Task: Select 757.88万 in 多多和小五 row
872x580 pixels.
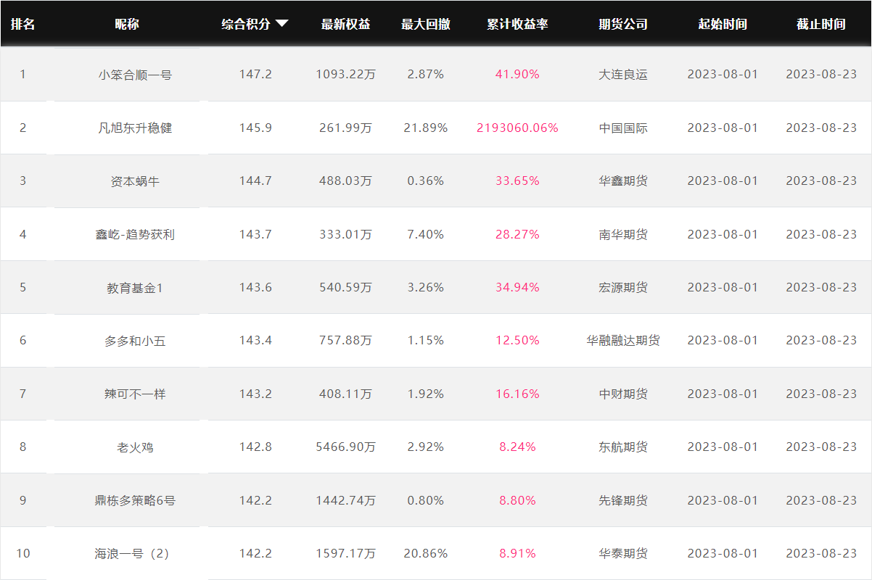Action: tap(346, 340)
